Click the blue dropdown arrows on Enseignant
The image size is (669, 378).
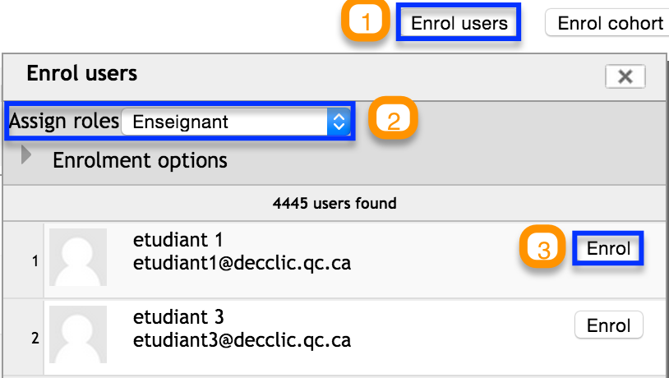(339, 122)
